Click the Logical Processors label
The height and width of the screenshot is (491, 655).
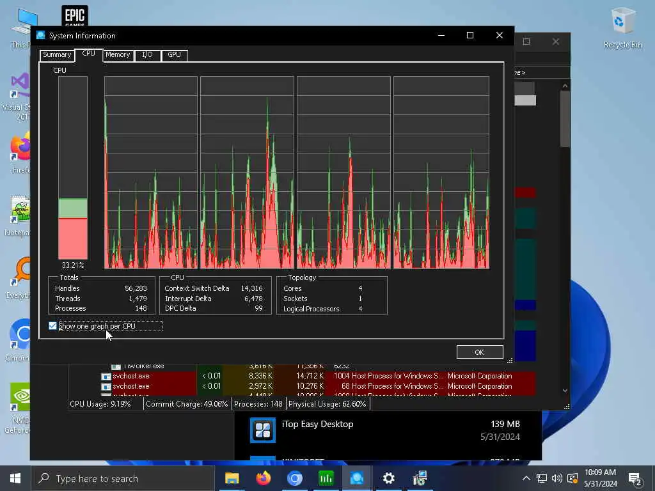pos(312,309)
